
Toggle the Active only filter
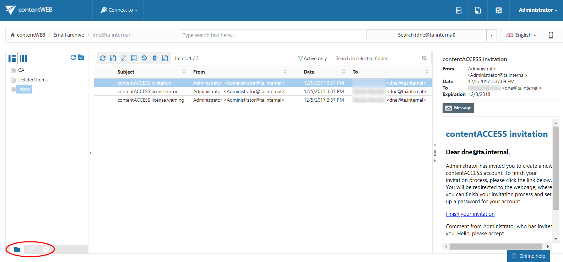312,58
